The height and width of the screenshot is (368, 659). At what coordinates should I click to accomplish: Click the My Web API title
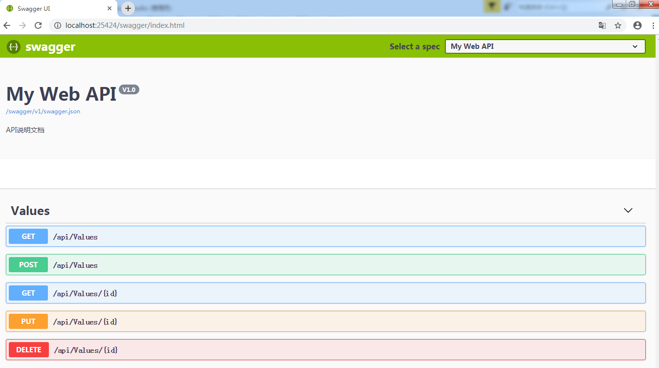[x=62, y=94]
